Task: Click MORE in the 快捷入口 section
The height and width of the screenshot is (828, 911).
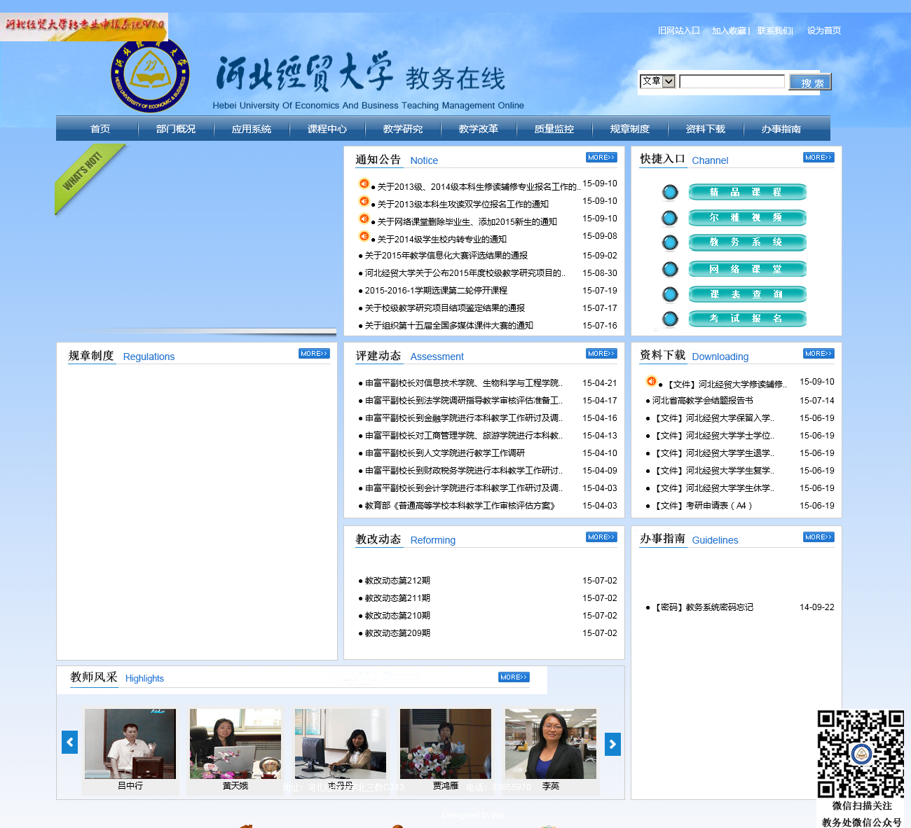Action: [x=818, y=158]
